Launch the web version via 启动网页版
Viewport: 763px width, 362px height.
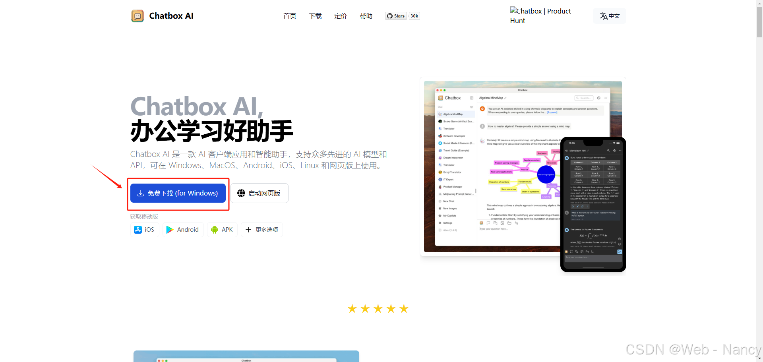(259, 193)
